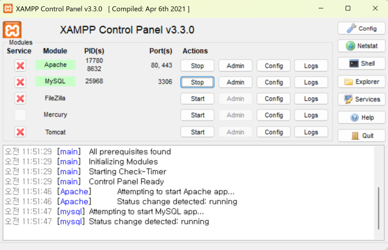Open Windows Services button
Screen dimensions: 388x250
361,99
